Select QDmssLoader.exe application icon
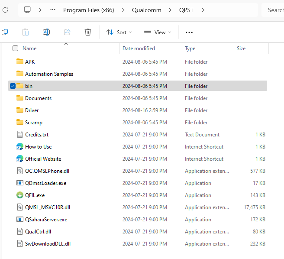284x259 pixels. pos(20,183)
